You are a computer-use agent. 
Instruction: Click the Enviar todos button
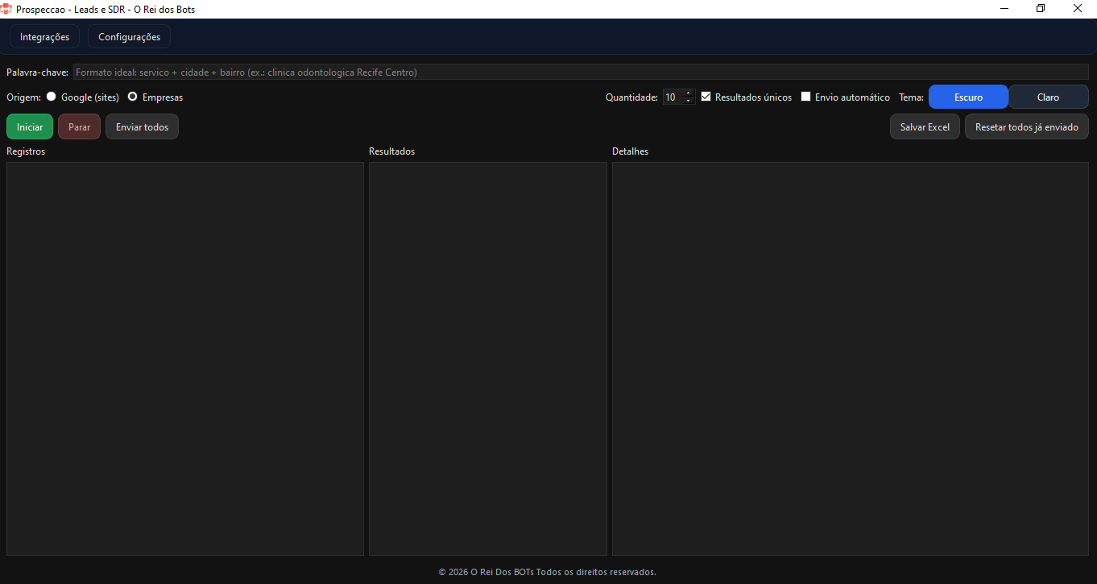pyautogui.click(x=142, y=127)
